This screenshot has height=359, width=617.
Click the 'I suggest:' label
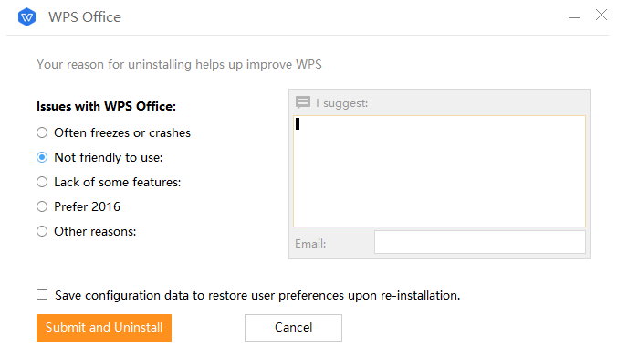tap(341, 103)
